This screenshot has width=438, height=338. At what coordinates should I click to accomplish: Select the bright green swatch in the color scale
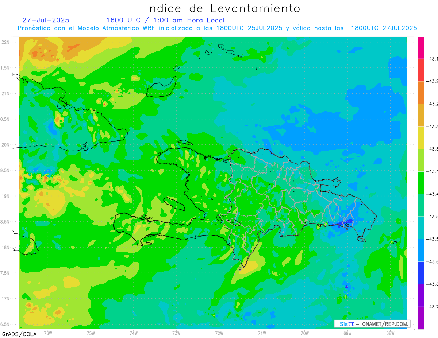[x=421, y=183]
